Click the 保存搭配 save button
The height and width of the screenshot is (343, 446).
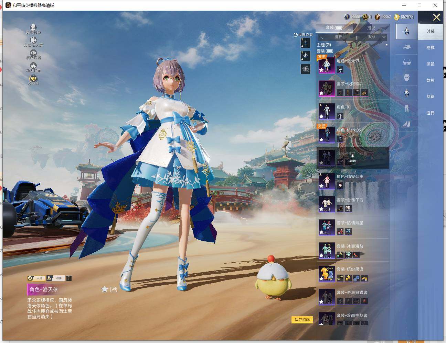click(x=302, y=320)
